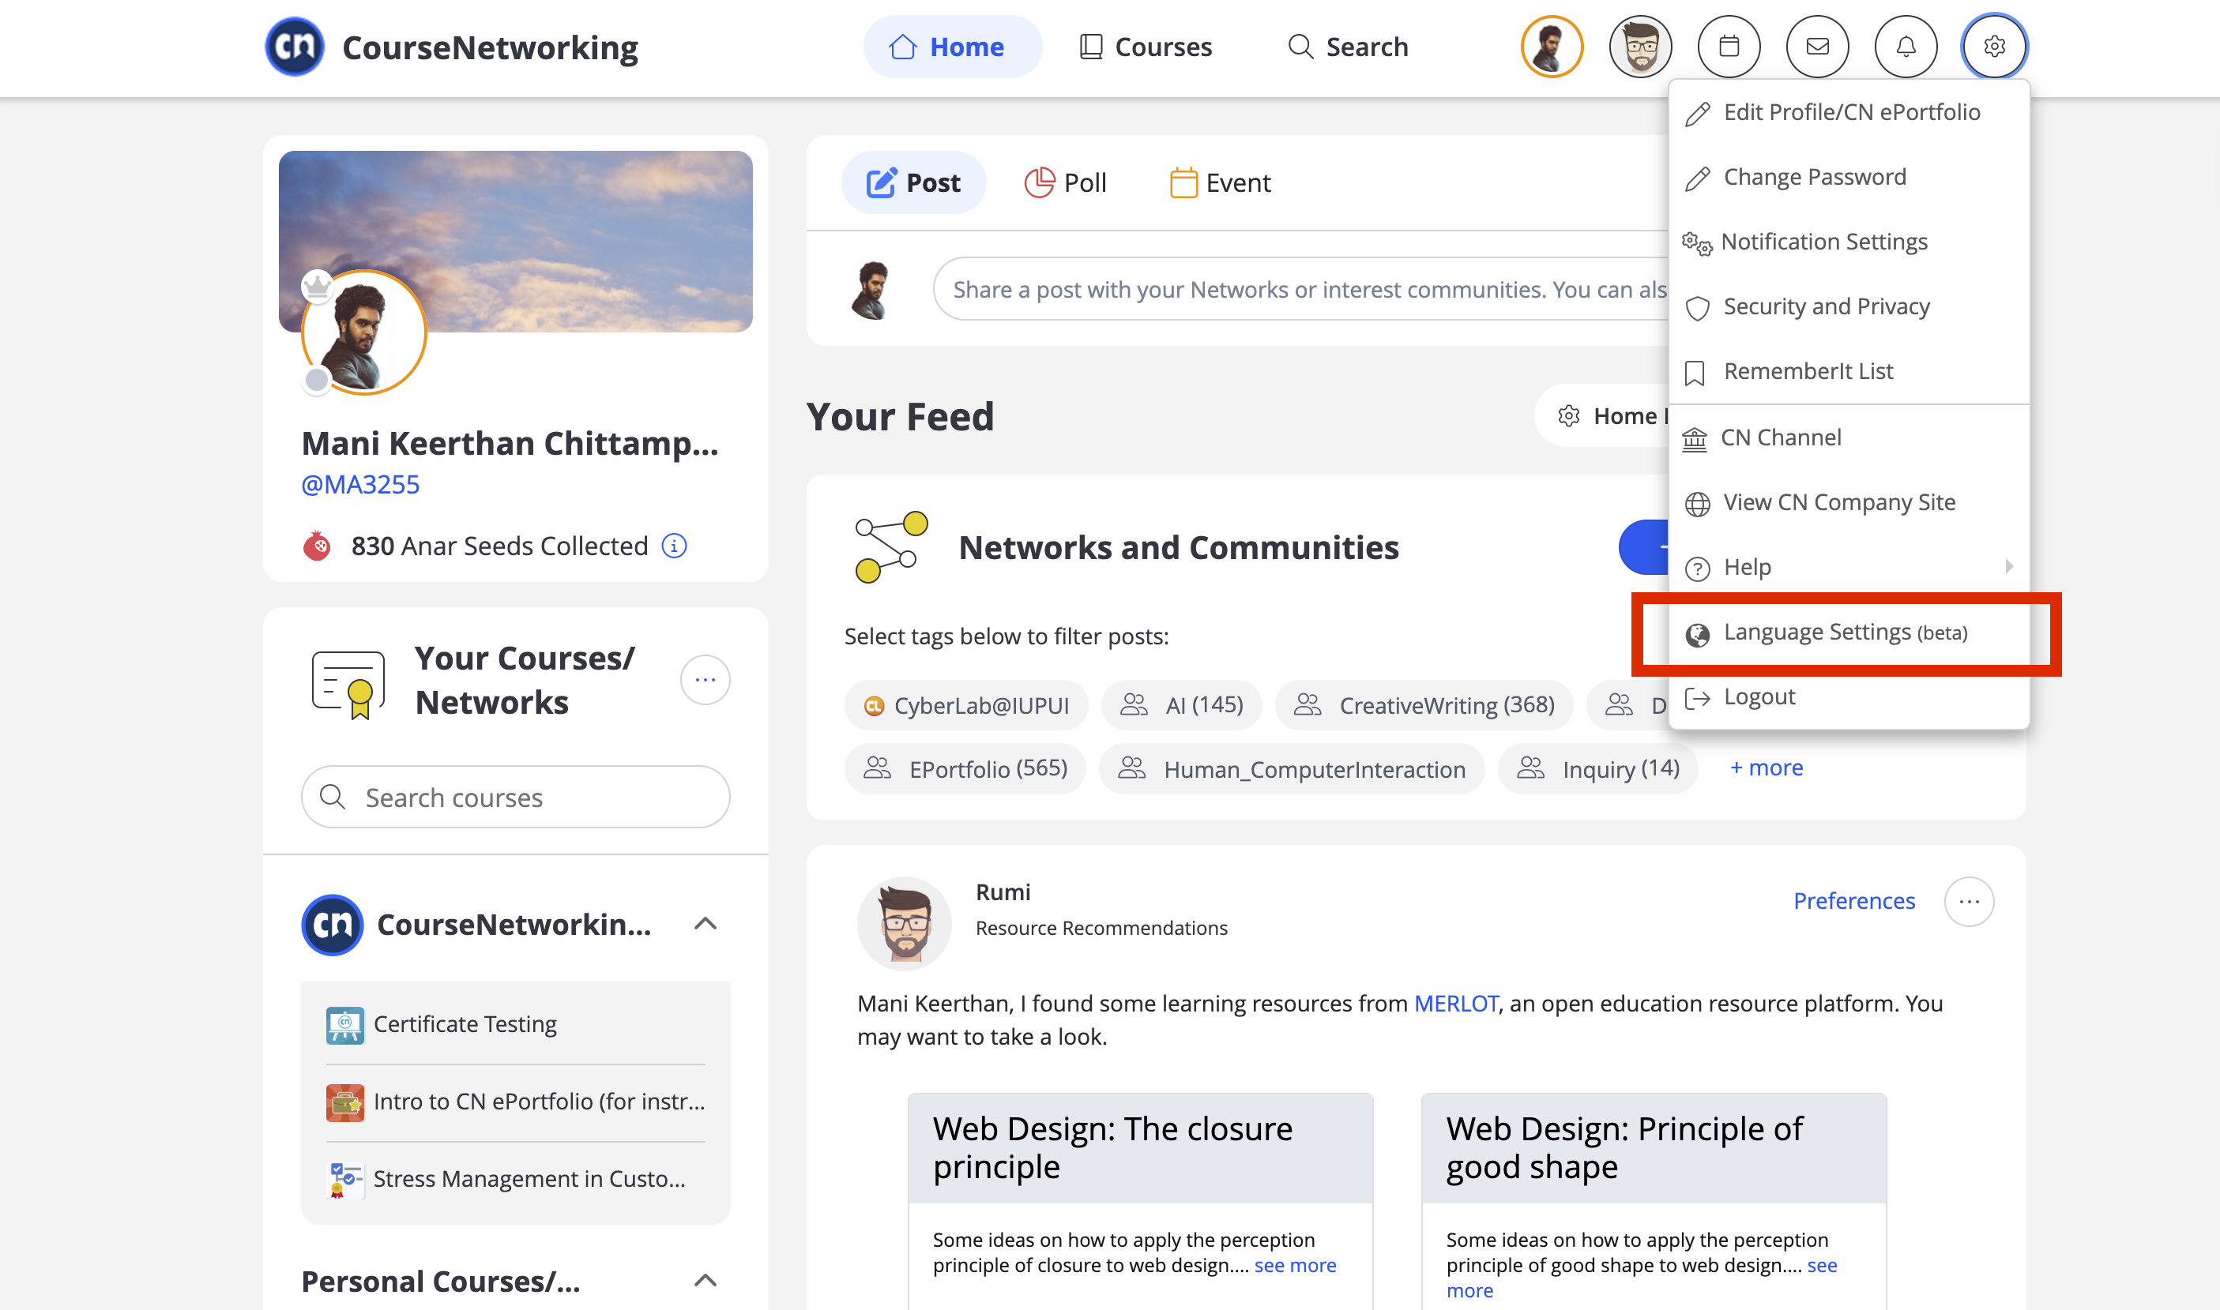Open Language Settings (beta)
The width and height of the screenshot is (2220, 1310).
tap(1848, 633)
